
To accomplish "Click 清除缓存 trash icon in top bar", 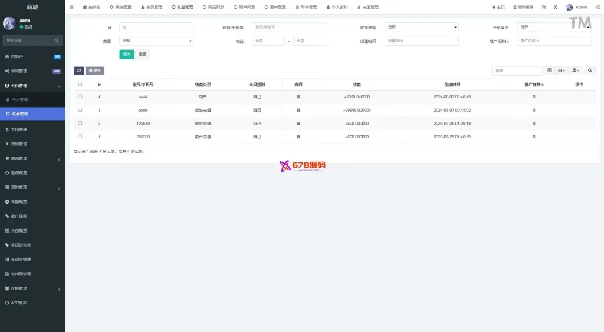I will 523,7.
